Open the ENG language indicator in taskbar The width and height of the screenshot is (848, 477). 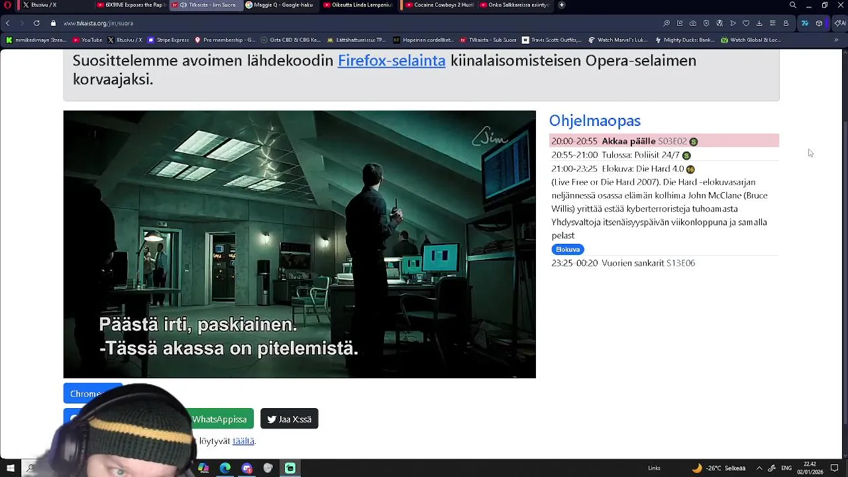pyautogui.click(x=786, y=468)
